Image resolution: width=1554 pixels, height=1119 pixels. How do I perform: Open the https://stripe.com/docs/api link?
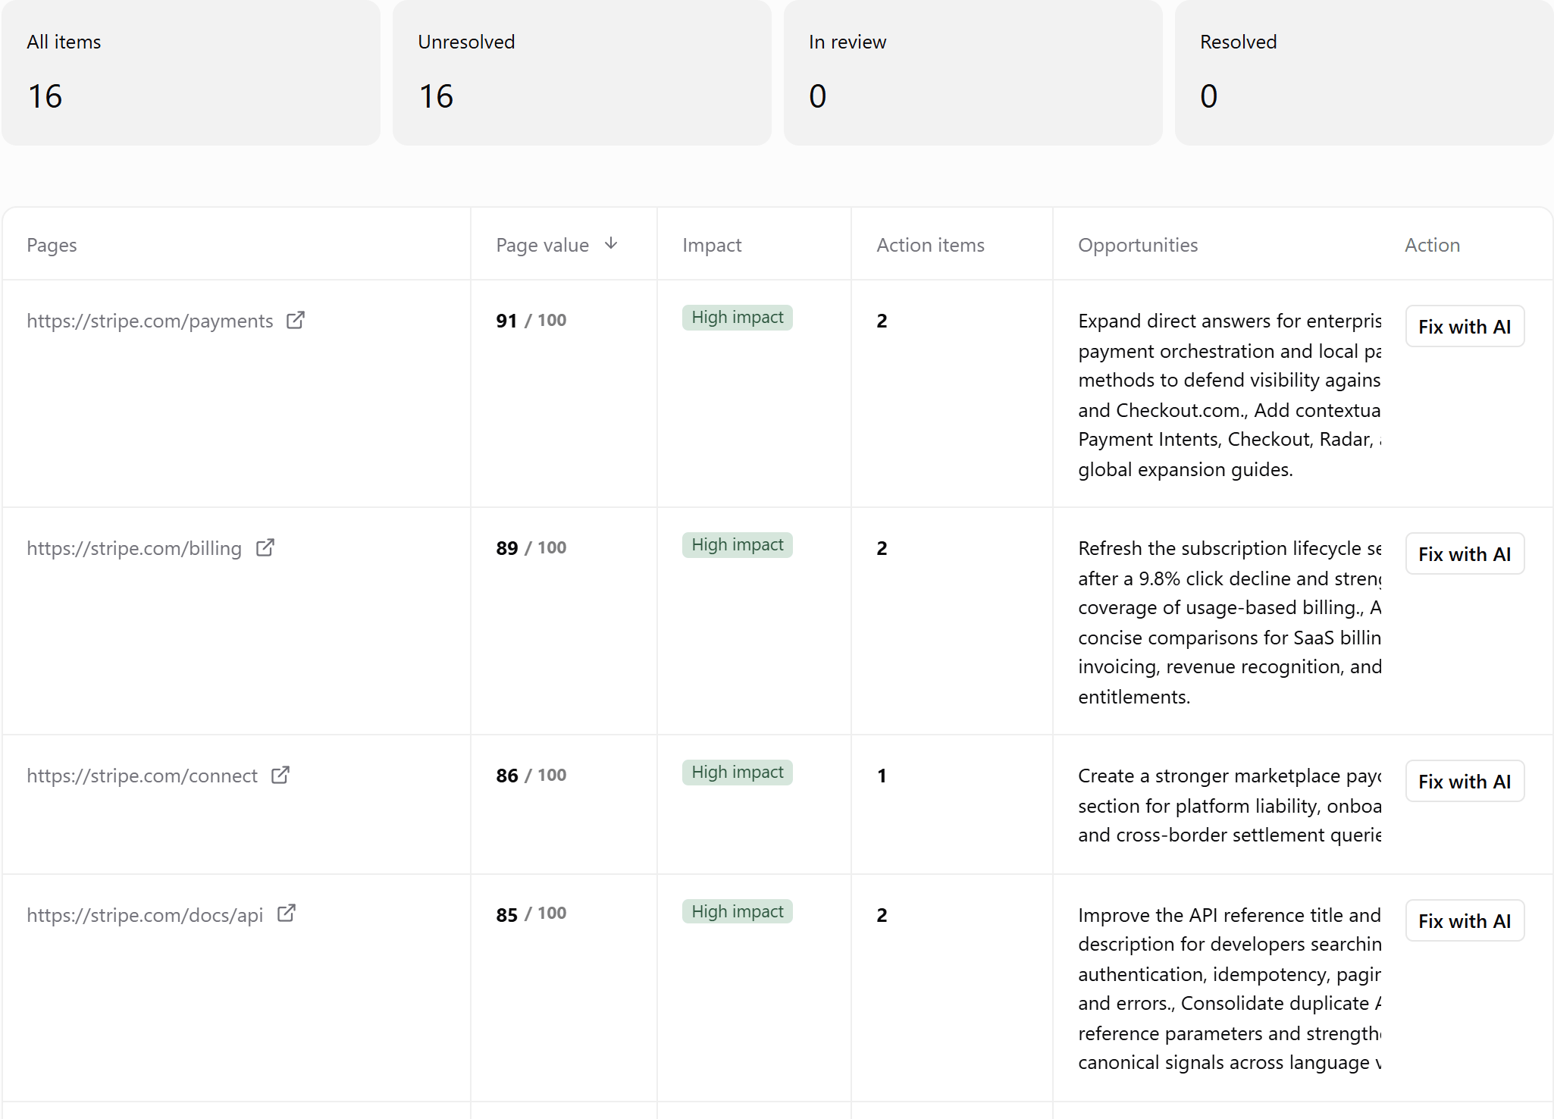[x=145, y=915]
